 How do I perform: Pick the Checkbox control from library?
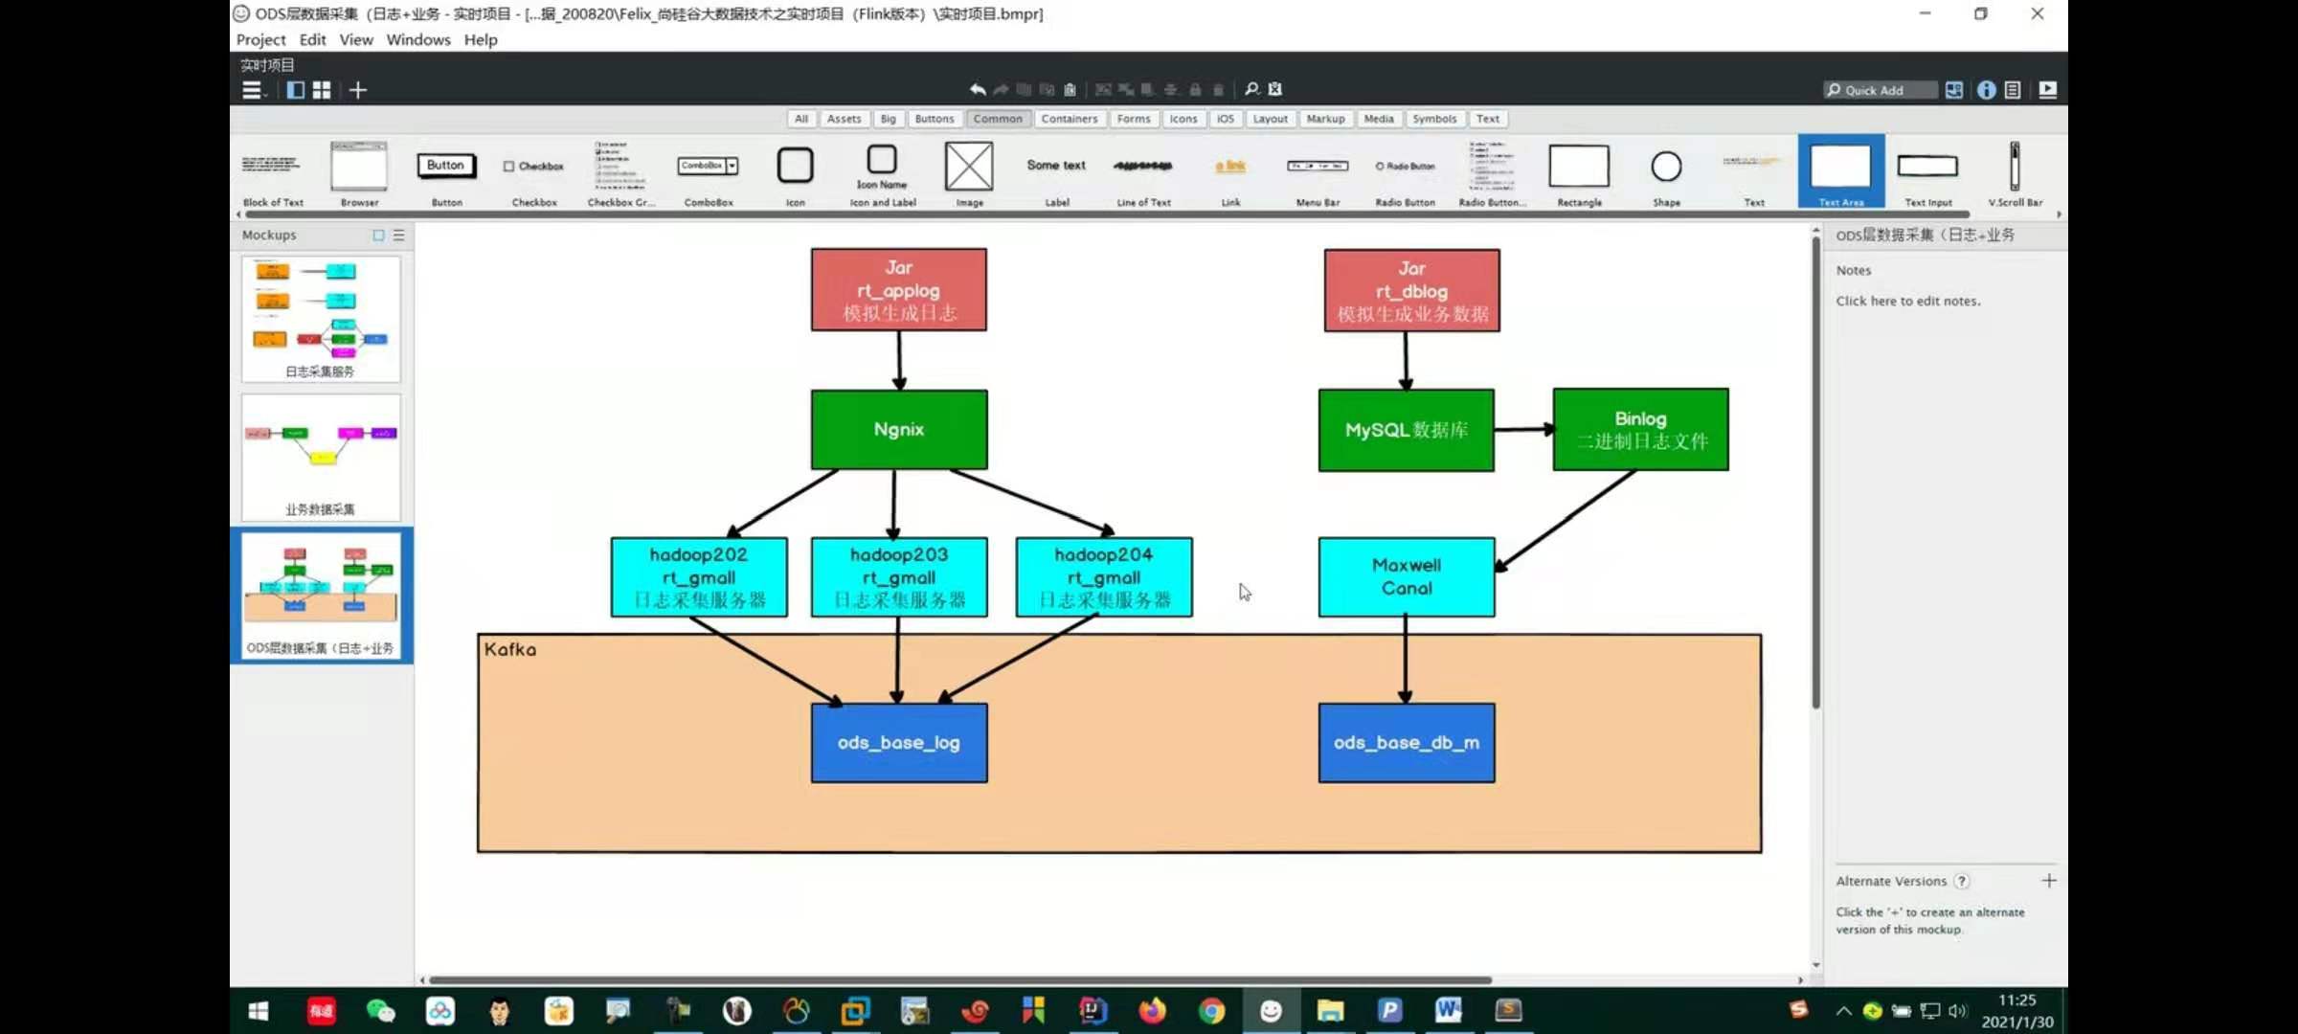(534, 173)
